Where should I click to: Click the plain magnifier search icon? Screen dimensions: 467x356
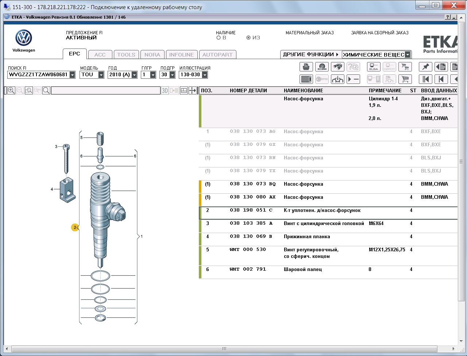[46, 90]
